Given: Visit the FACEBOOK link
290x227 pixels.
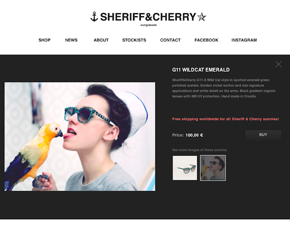Looking at the screenshot, I should pyautogui.click(x=206, y=40).
